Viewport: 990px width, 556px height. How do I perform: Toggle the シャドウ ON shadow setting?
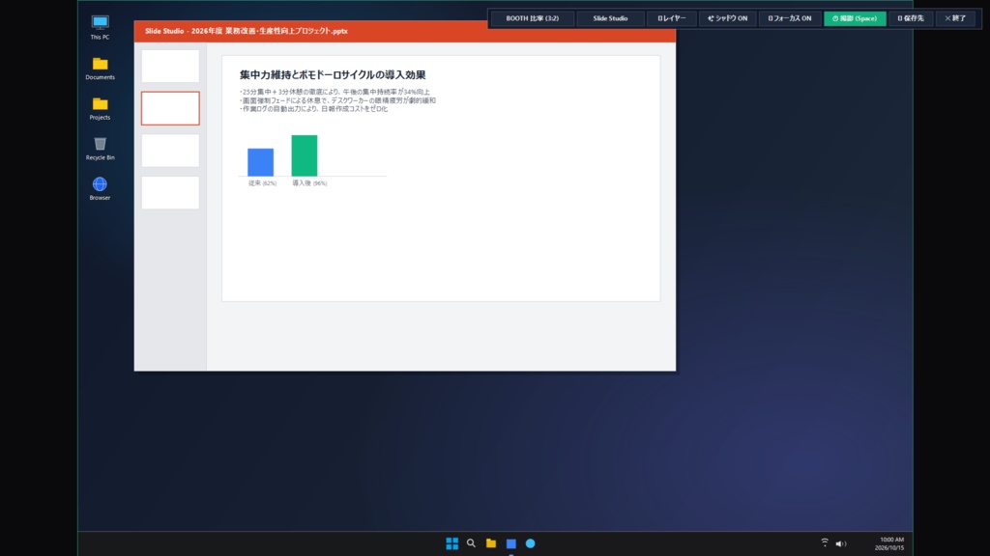pos(727,18)
